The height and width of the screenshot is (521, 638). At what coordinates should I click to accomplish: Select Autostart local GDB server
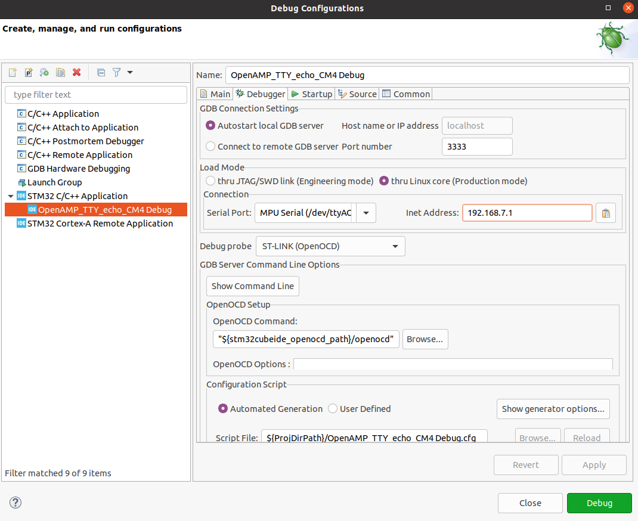tap(265, 126)
